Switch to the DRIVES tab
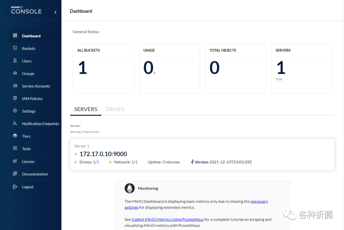 (115, 109)
